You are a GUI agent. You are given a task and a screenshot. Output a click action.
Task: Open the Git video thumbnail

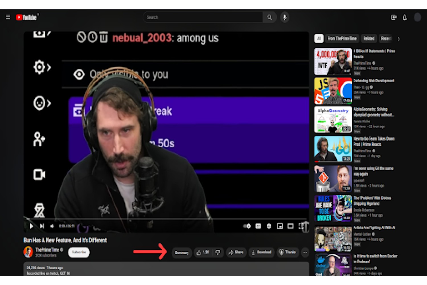click(333, 179)
